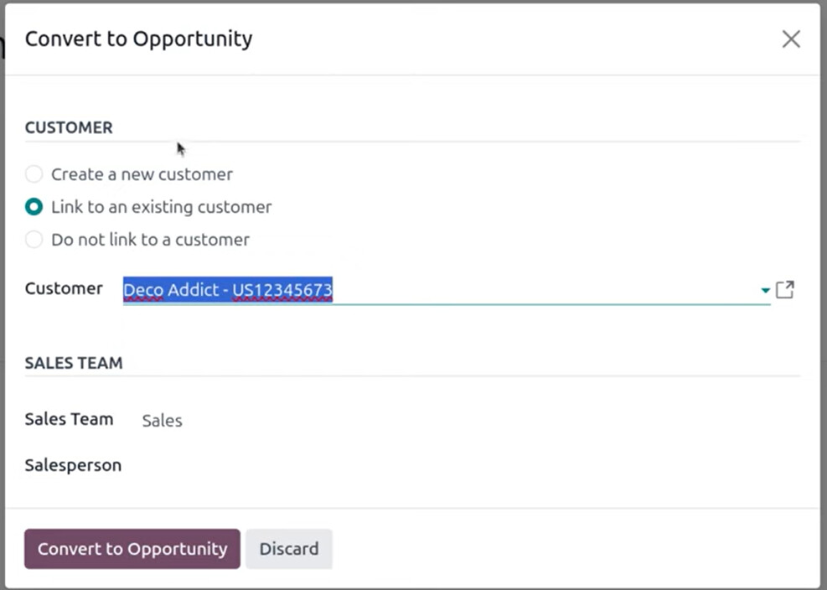Open the external link icon for Customer
The width and height of the screenshot is (827, 590).
coord(785,289)
